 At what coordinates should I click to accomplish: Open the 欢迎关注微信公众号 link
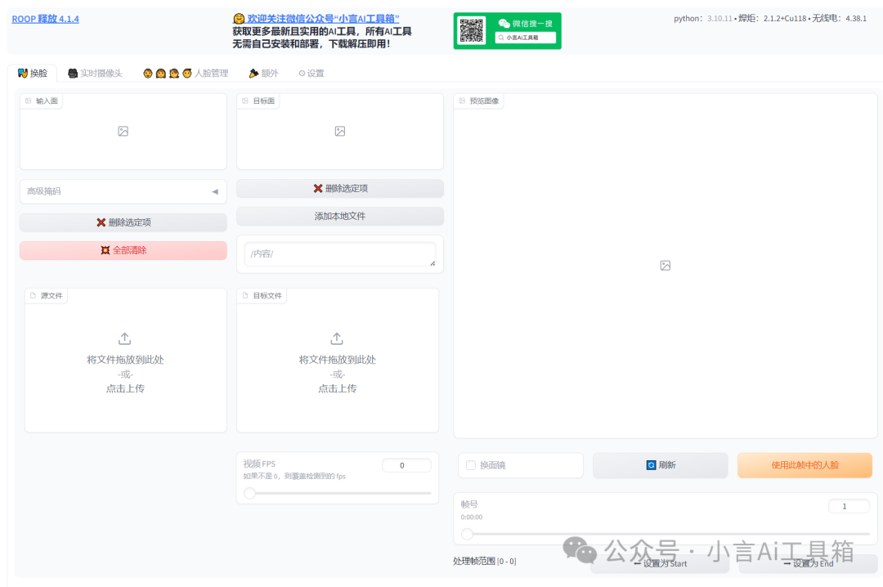[323, 19]
